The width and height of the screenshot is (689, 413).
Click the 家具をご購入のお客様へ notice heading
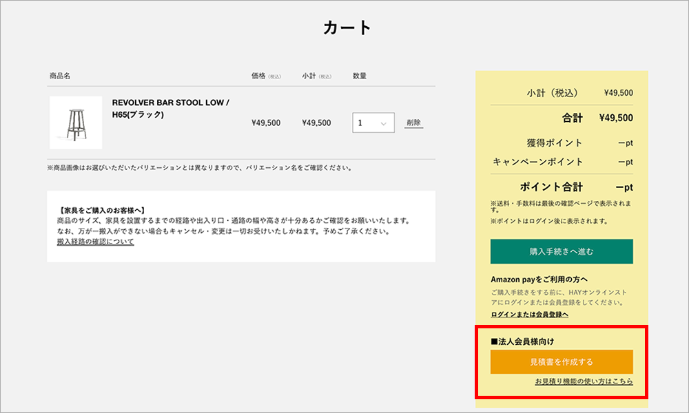(107, 211)
